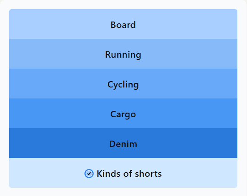Click the Kinds of shorts label
The width and height of the screenshot is (247, 196).
129,174
